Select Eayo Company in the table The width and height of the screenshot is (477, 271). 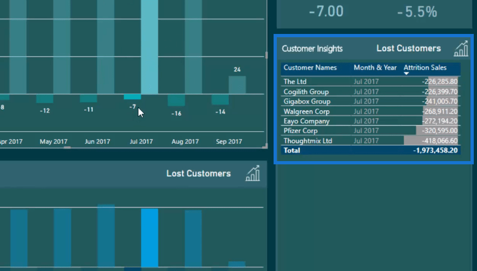[306, 121]
